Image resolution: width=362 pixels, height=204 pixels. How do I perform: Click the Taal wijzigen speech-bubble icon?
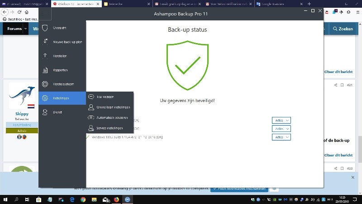[91, 97]
